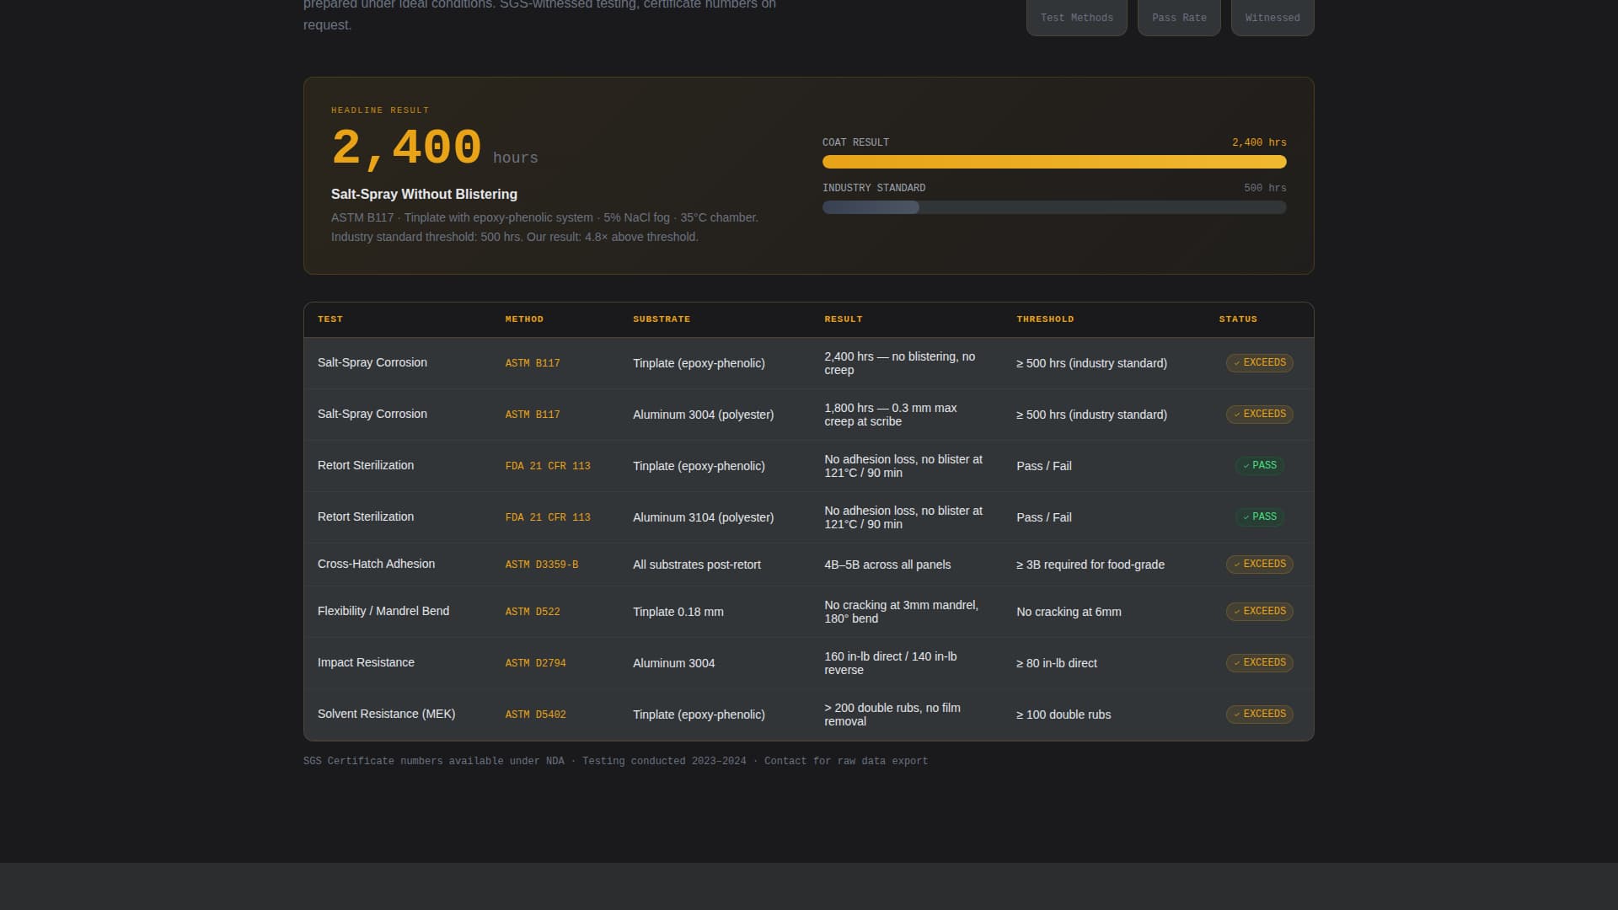Click the PASS badge for Aluminum 3104 retort test
The height and width of the screenshot is (910, 1618).
click(x=1259, y=517)
